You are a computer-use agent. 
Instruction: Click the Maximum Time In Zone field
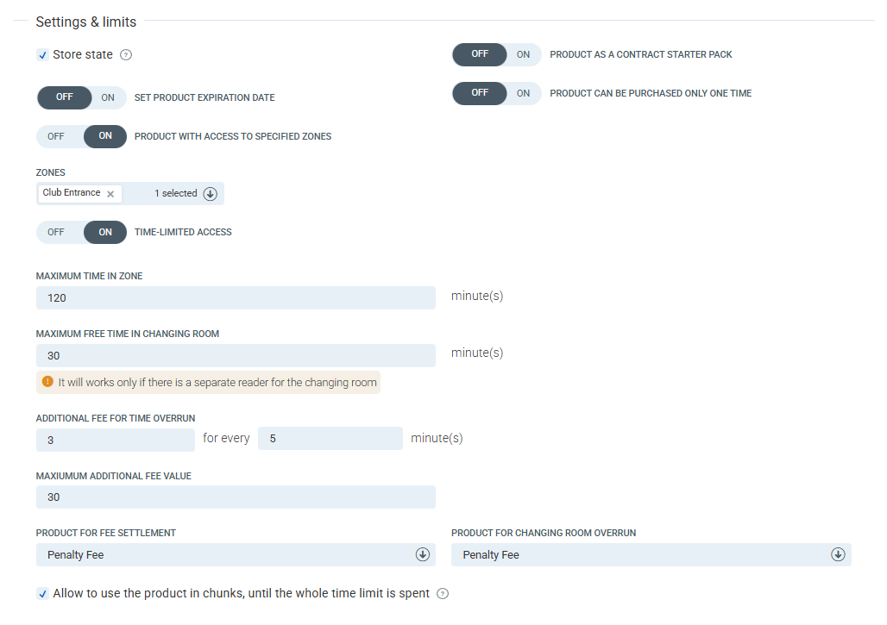[236, 298]
